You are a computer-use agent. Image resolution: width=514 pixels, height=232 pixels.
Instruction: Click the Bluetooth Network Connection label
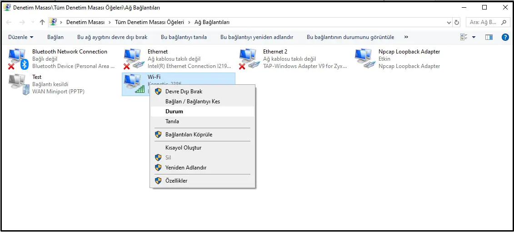tap(70, 52)
